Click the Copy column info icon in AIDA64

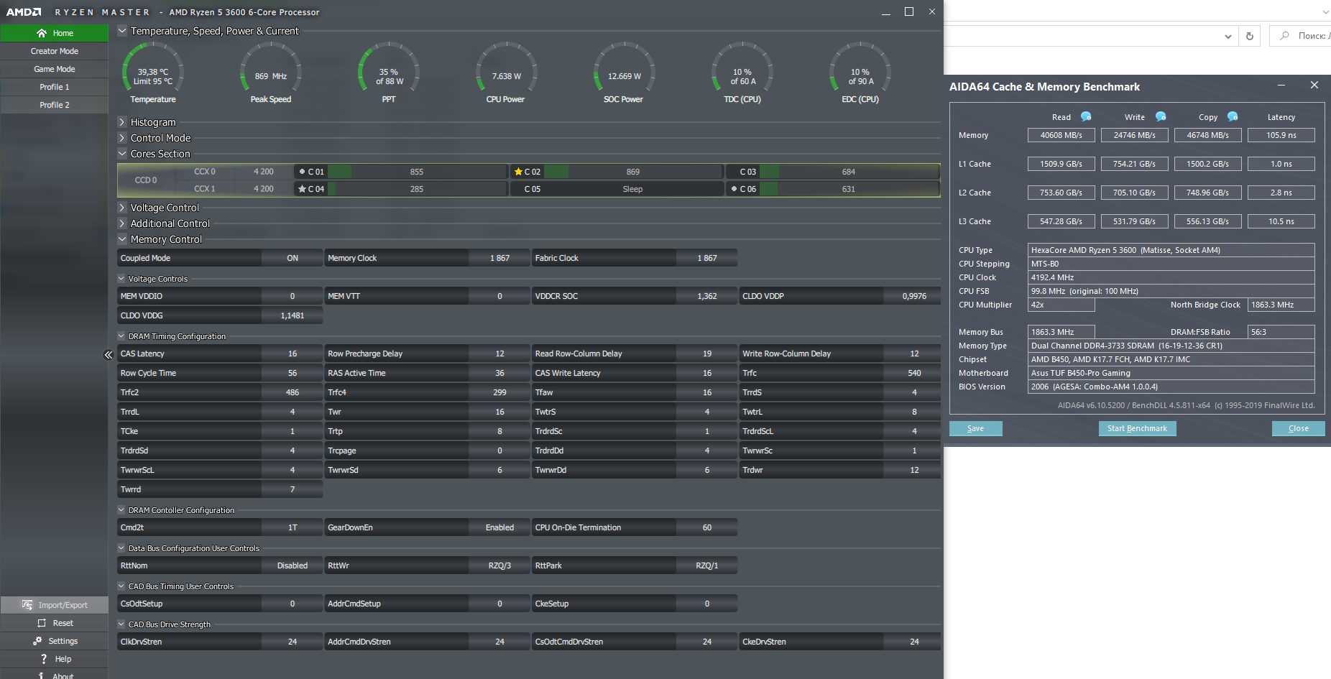(x=1233, y=116)
